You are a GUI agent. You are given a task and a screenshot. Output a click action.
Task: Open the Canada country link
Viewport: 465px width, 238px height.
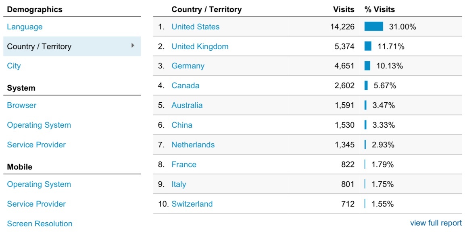click(186, 86)
